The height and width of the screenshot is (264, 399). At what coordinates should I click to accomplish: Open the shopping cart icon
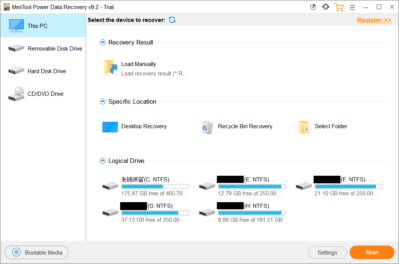coord(339,7)
